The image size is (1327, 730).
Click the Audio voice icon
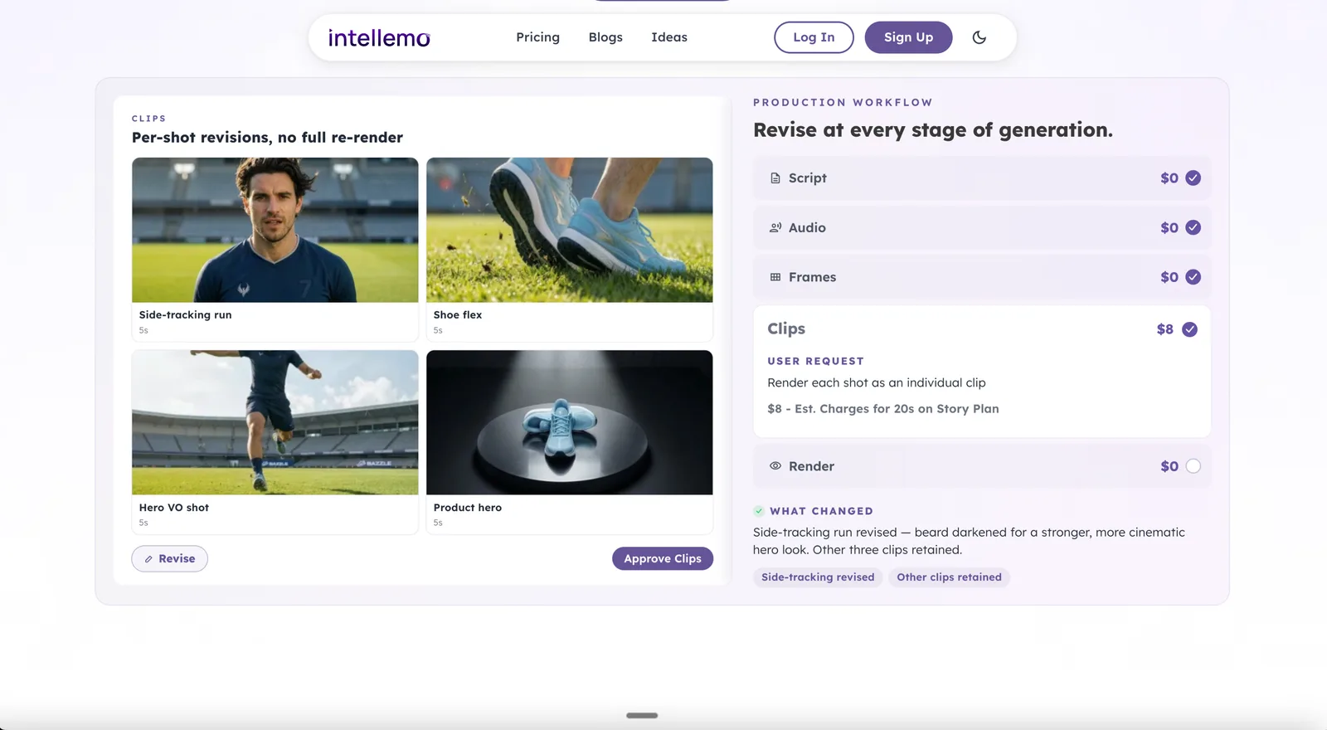pyautogui.click(x=775, y=227)
